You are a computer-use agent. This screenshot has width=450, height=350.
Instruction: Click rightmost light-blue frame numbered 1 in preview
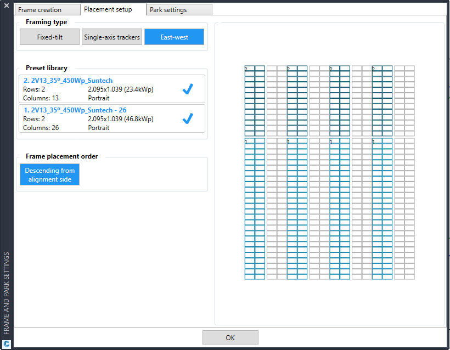382,208
